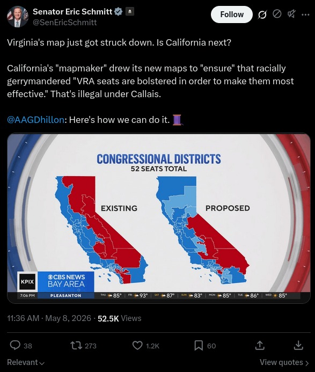This screenshot has width=315, height=372.
Task: Expand the Relevant sort dropdown
Action: pyautogui.click(x=26, y=362)
